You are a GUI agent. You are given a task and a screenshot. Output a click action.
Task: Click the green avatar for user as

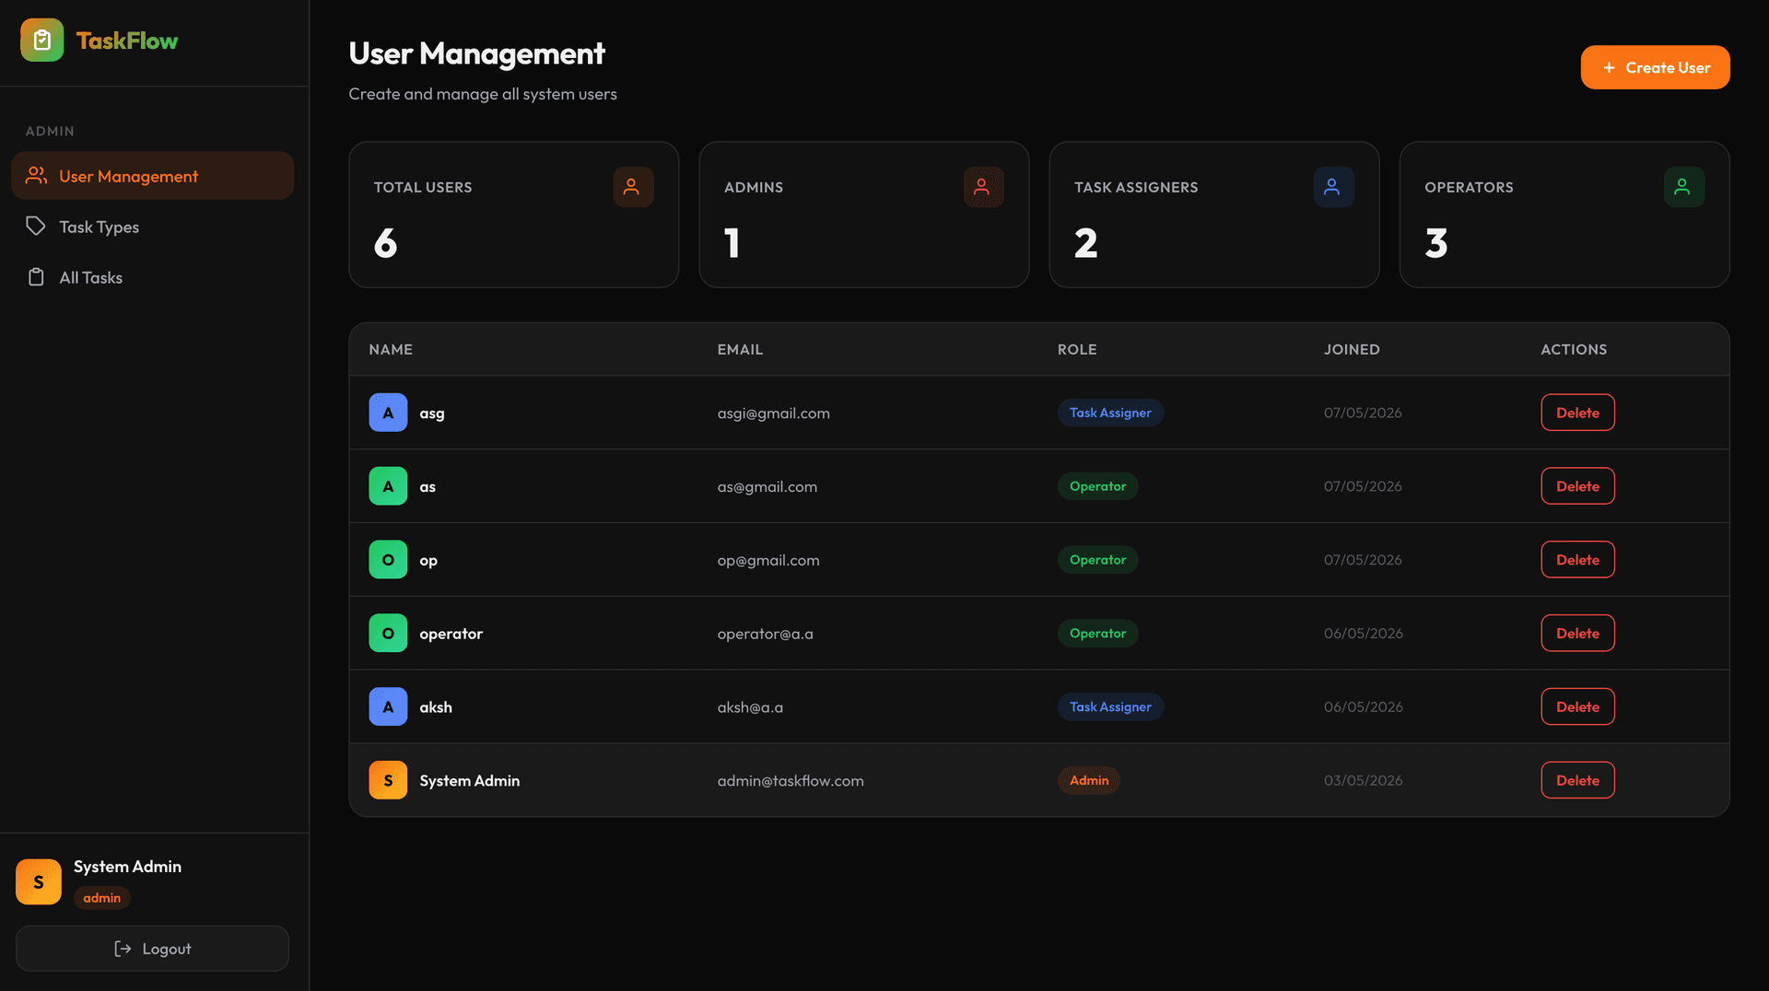point(388,486)
